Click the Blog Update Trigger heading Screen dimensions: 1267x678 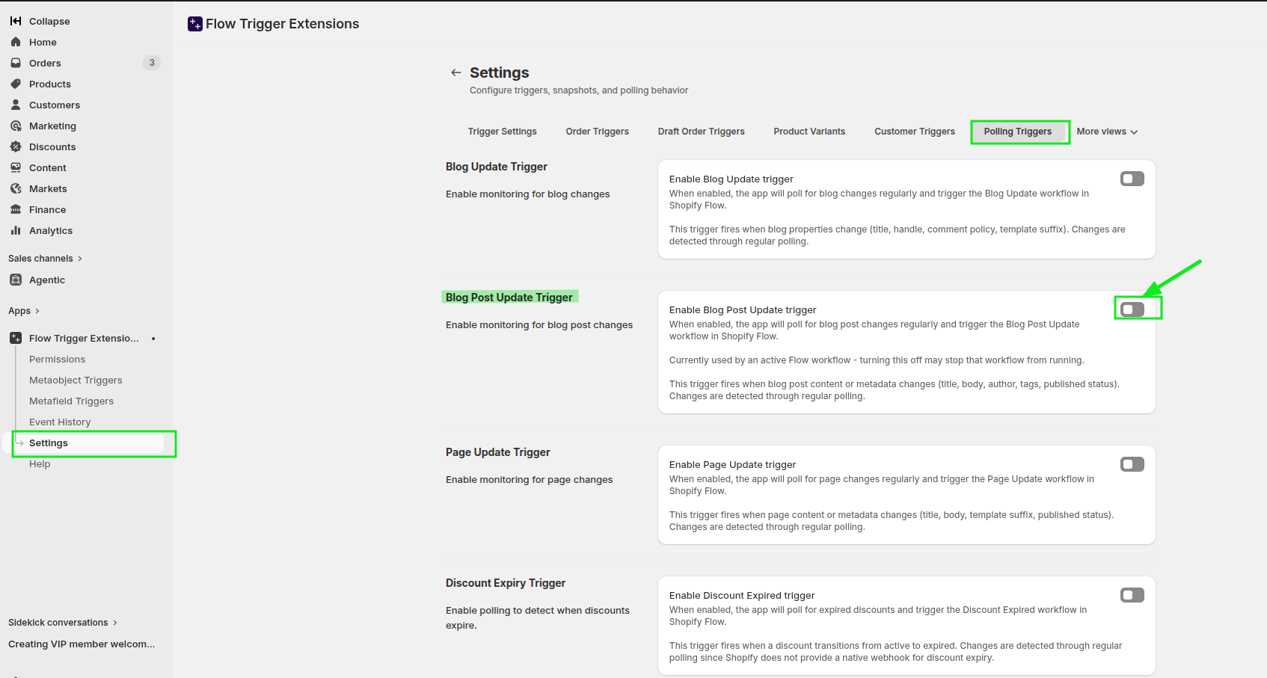click(x=497, y=167)
